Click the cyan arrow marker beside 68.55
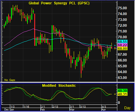The width and height of the screenshot is (135, 112). pos(115,45)
